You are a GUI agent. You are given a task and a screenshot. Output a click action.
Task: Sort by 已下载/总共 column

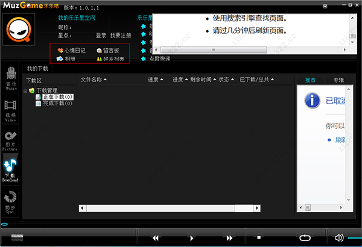tap(257, 80)
